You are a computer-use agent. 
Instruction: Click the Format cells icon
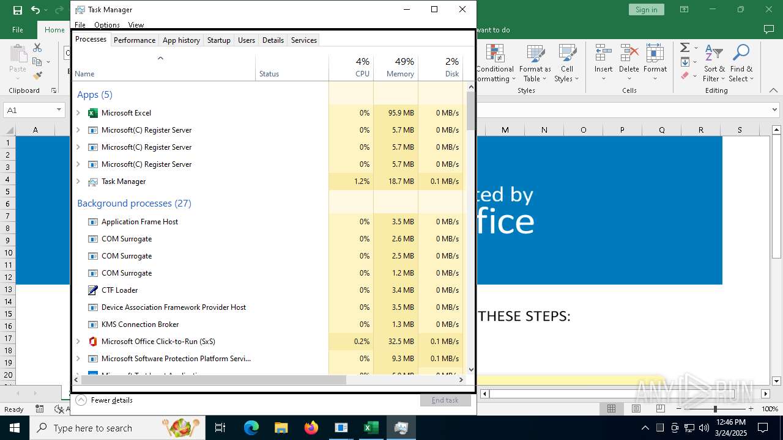pos(655,53)
